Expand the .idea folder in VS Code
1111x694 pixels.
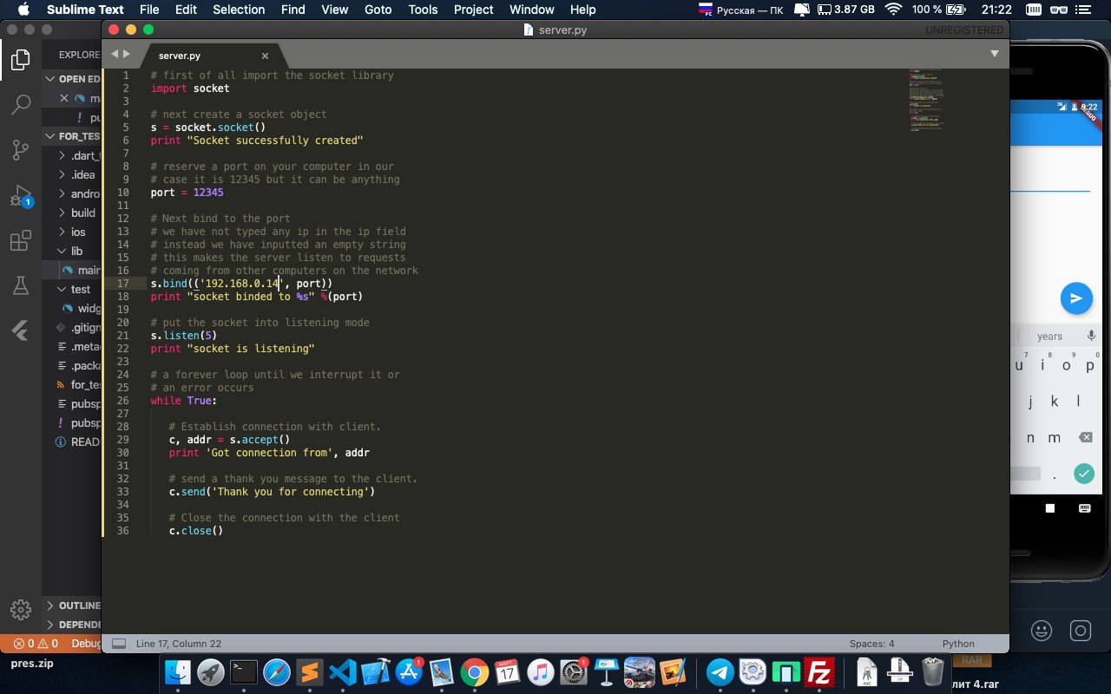[62, 174]
